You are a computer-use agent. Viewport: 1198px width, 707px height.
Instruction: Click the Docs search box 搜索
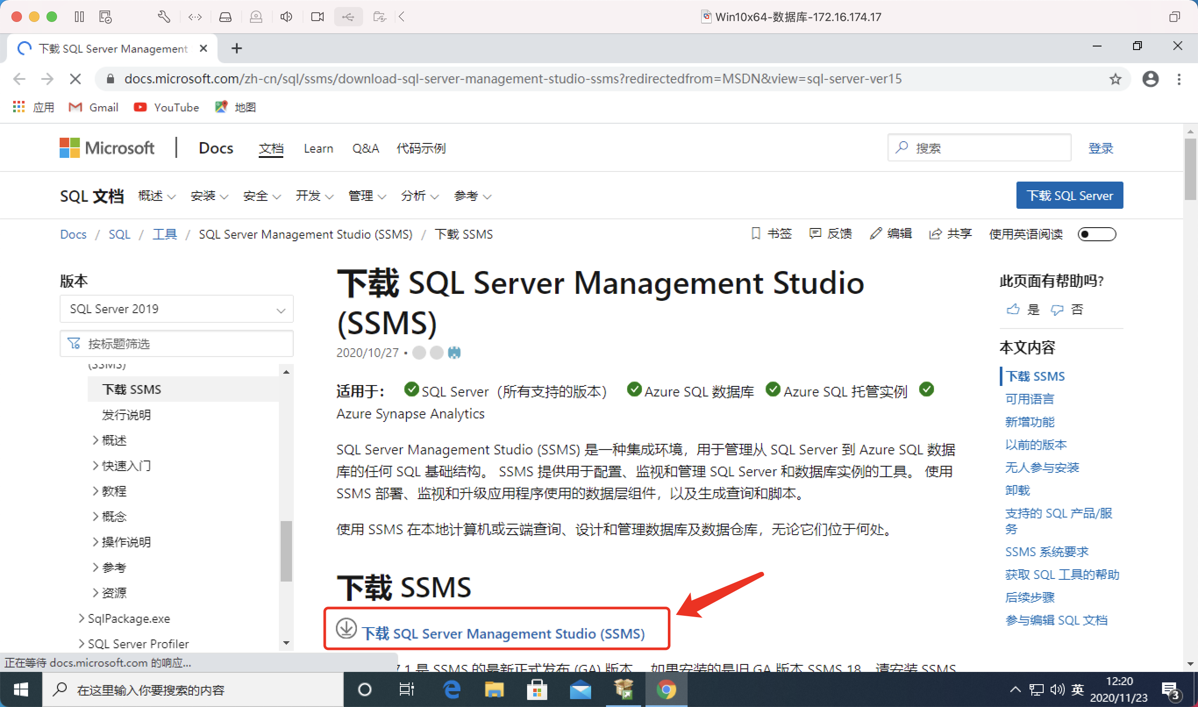[979, 148]
